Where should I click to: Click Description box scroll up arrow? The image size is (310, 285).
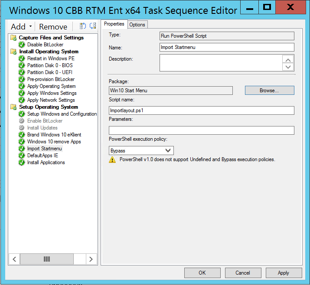click(288, 59)
